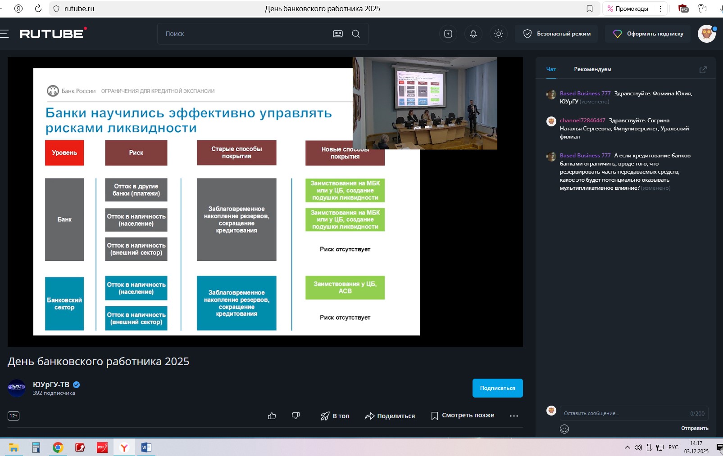Expand more video options ellipsis

(x=514, y=416)
